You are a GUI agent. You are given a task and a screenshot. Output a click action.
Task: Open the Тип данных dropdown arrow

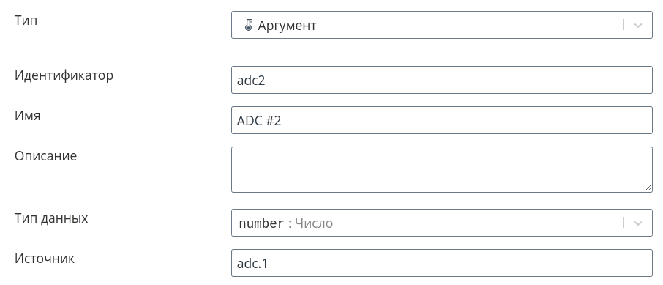tap(638, 223)
